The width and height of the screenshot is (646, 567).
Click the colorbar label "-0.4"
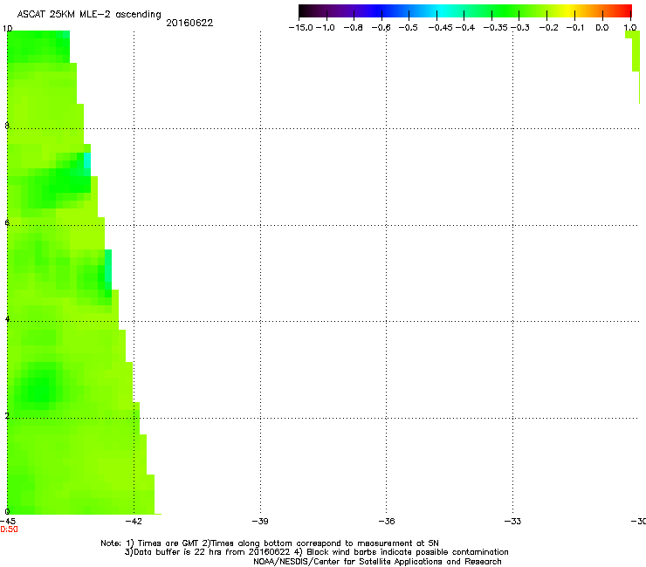(465, 28)
